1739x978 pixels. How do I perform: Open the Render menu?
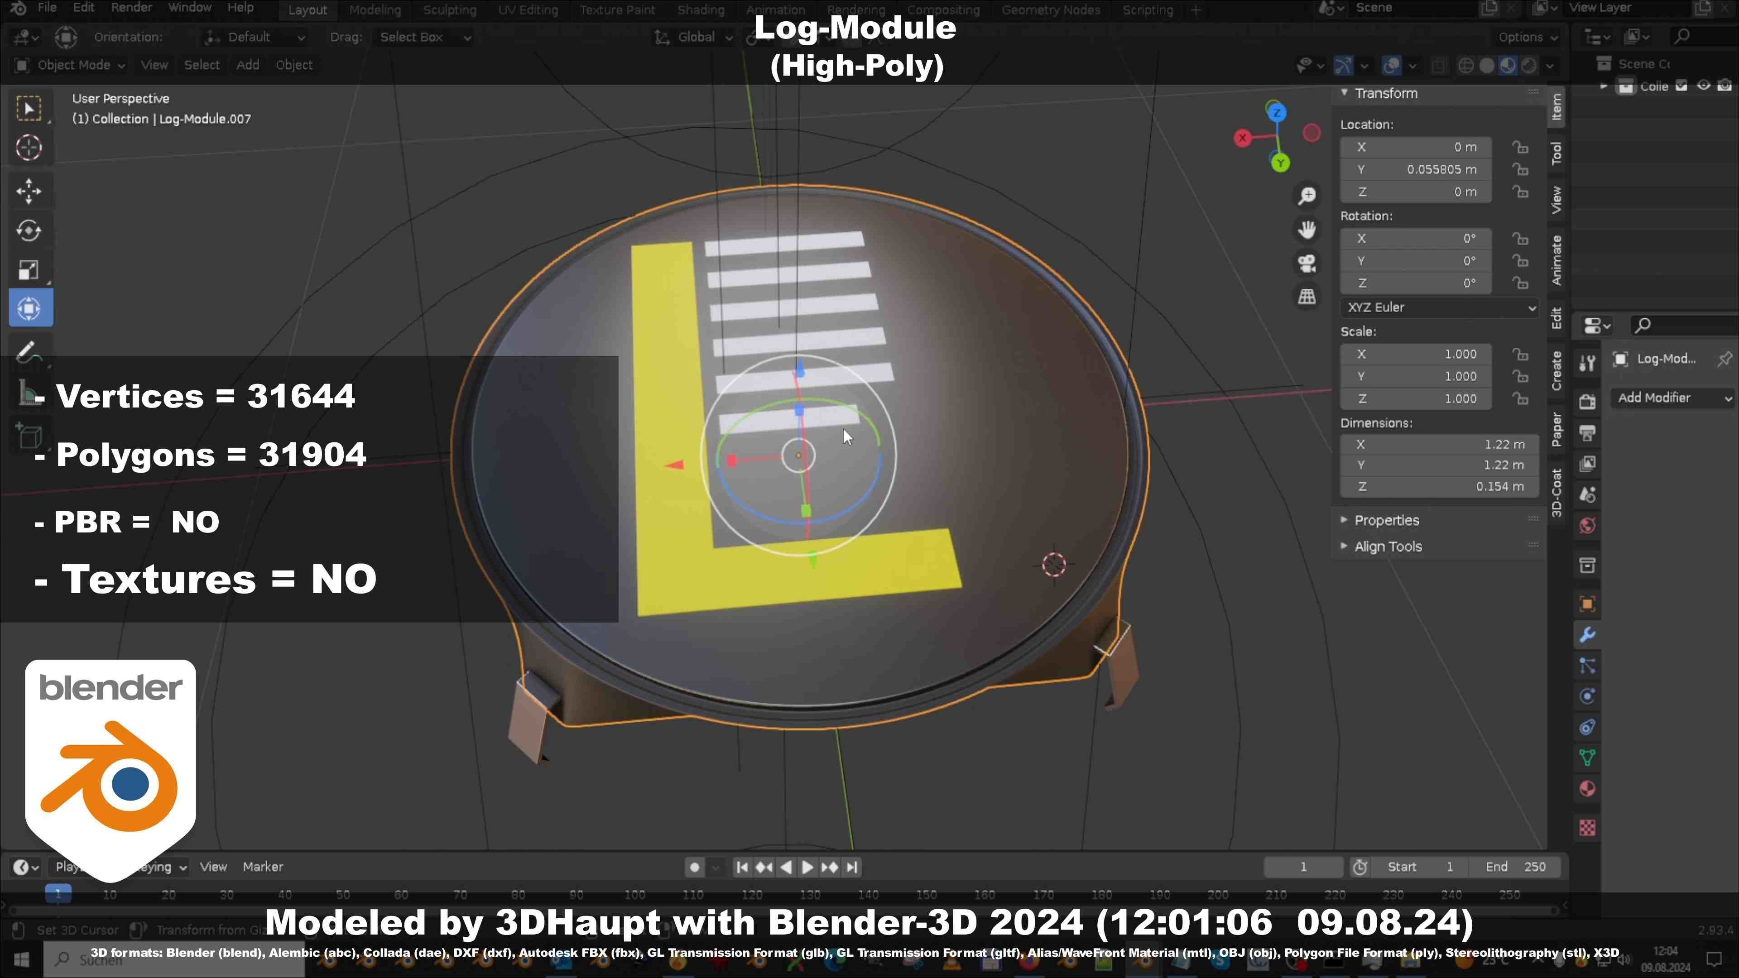tap(132, 8)
